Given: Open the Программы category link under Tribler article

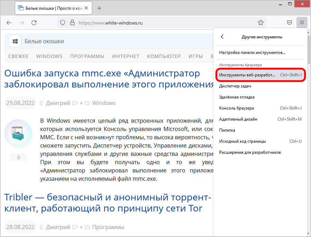Looking at the screenshot, I should coord(108,227).
